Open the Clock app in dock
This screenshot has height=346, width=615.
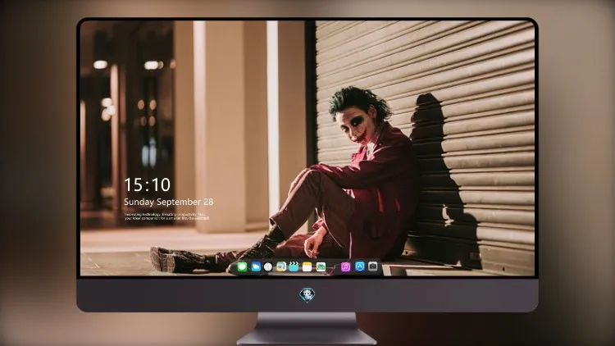(x=268, y=266)
